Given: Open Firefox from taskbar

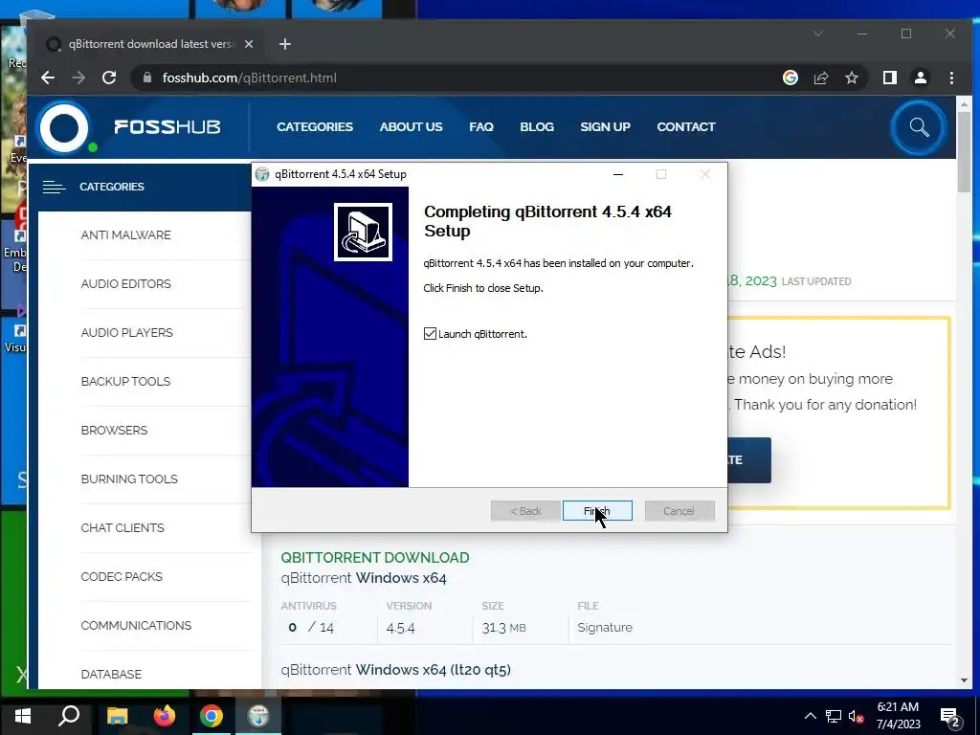Looking at the screenshot, I should [x=165, y=716].
